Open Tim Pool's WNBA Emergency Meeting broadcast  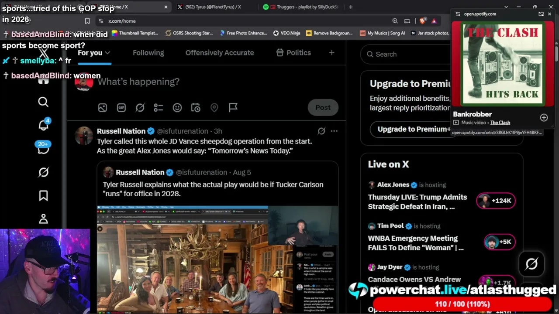tap(416, 243)
